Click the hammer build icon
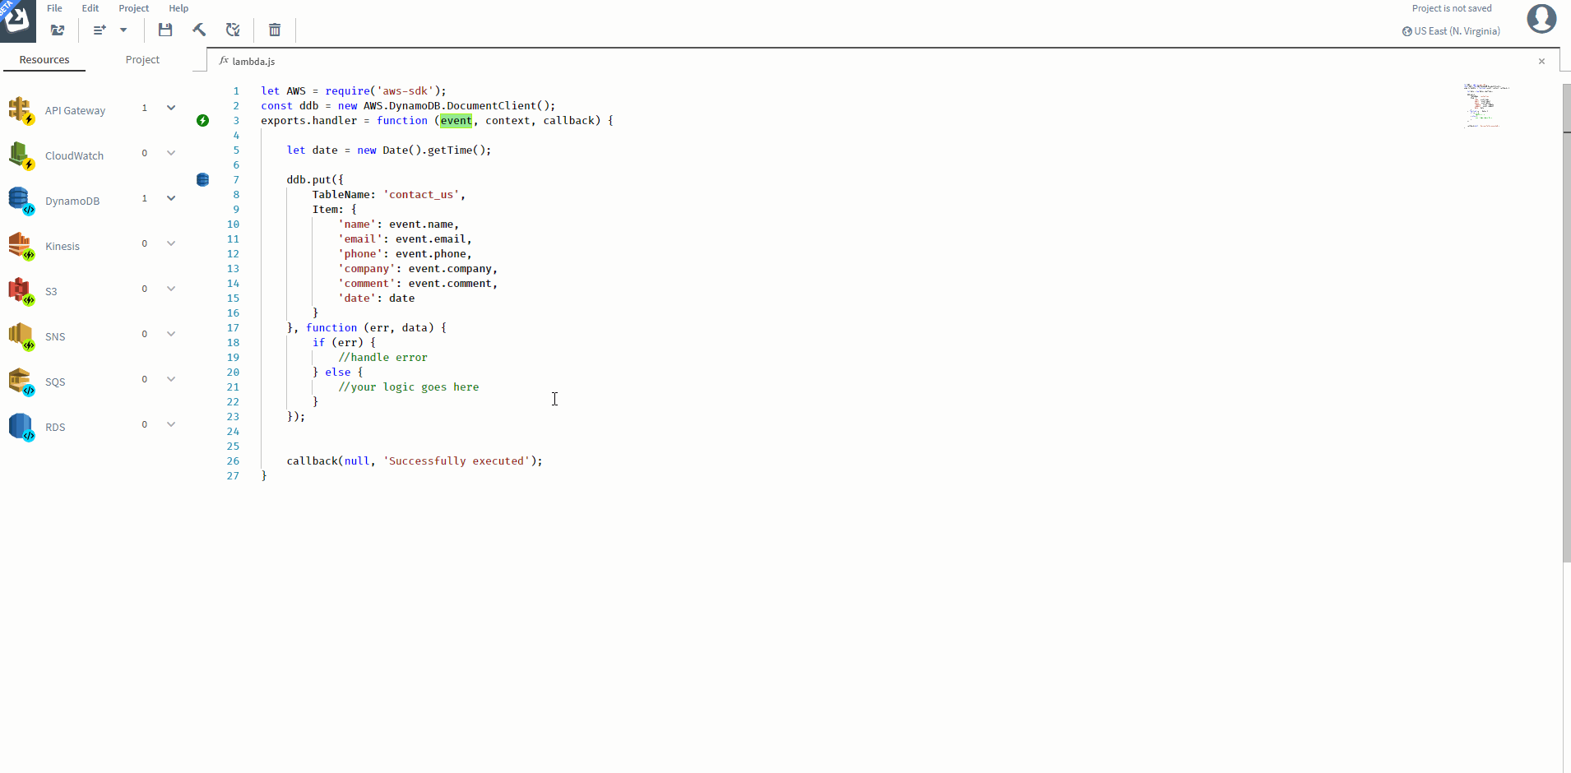 199,30
